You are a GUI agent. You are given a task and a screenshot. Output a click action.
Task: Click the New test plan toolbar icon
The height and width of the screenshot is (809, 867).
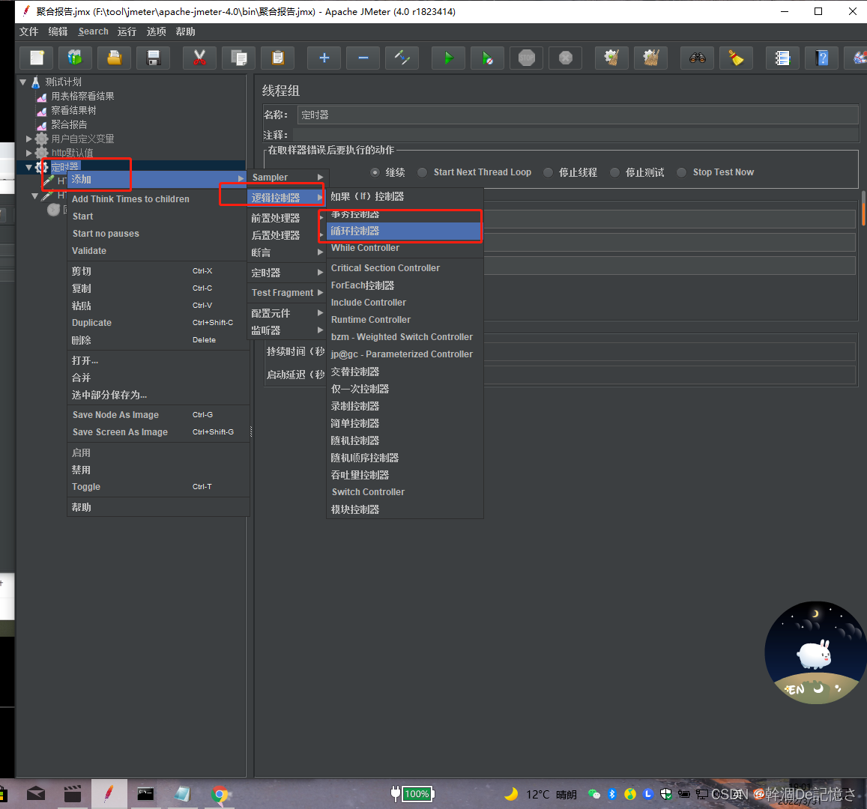point(37,58)
